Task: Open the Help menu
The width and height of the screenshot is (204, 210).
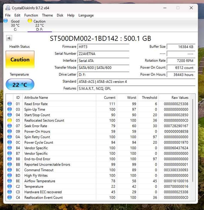Action: [71, 15]
